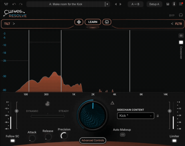Save the preset with disk icon

point(168,4)
